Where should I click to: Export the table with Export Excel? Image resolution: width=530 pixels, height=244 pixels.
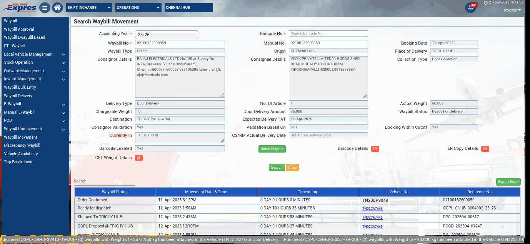point(508,182)
